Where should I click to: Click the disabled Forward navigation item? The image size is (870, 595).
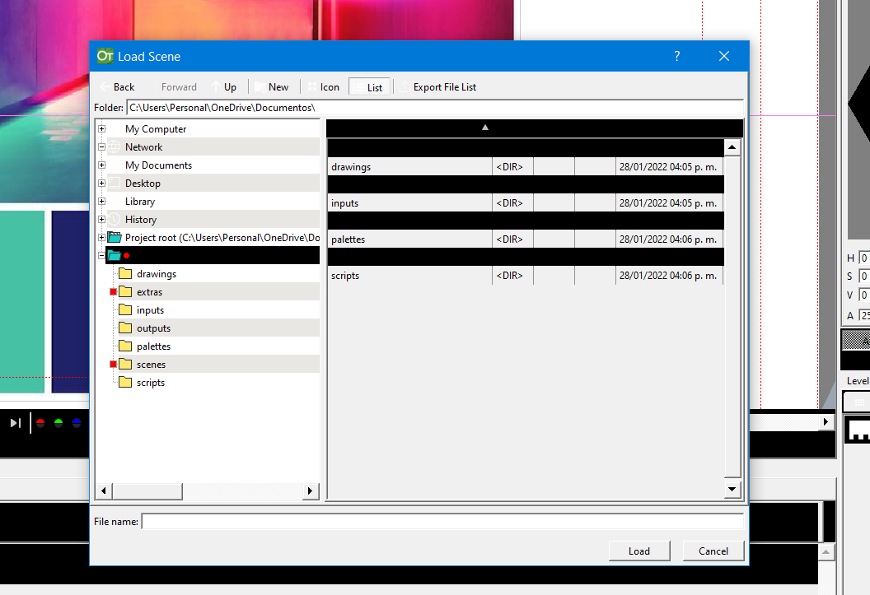point(178,86)
